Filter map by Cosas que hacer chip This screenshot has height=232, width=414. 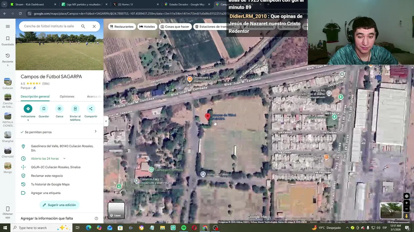[175, 26]
